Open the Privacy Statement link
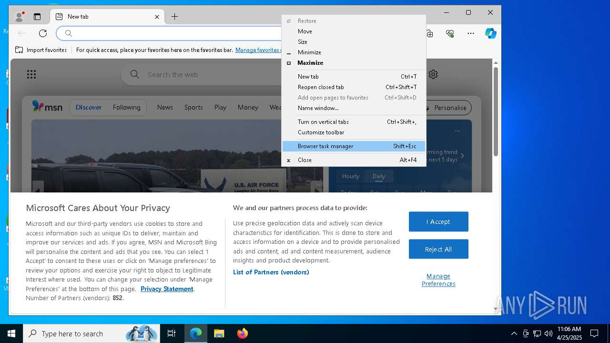 pos(167,289)
